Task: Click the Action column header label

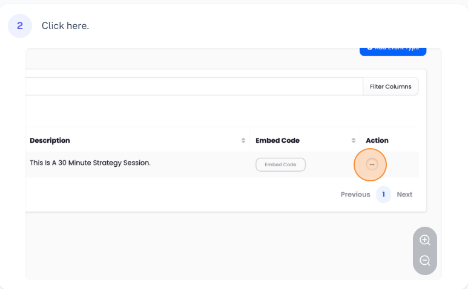Action: point(377,140)
